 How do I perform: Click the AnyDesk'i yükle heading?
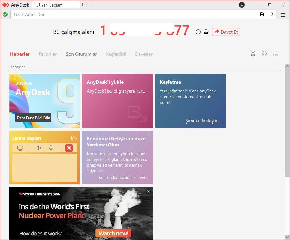click(105, 82)
